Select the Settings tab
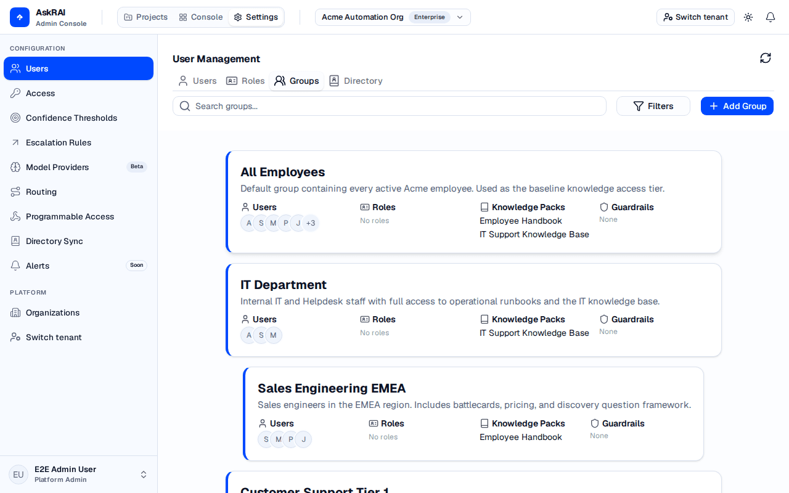The image size is (789, 493). pyautogui.click(x=256, y=17)
